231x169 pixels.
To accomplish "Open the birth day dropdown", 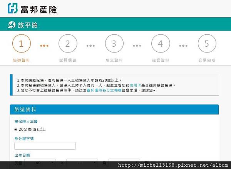I will (x=124, y=163).
